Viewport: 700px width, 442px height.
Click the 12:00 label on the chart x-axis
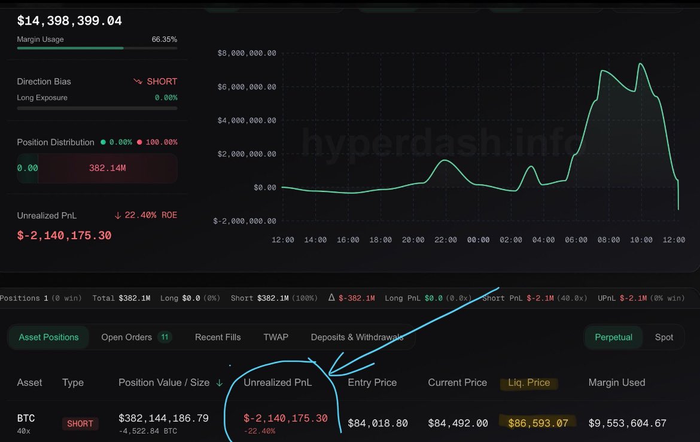click(x=282, y=239)
